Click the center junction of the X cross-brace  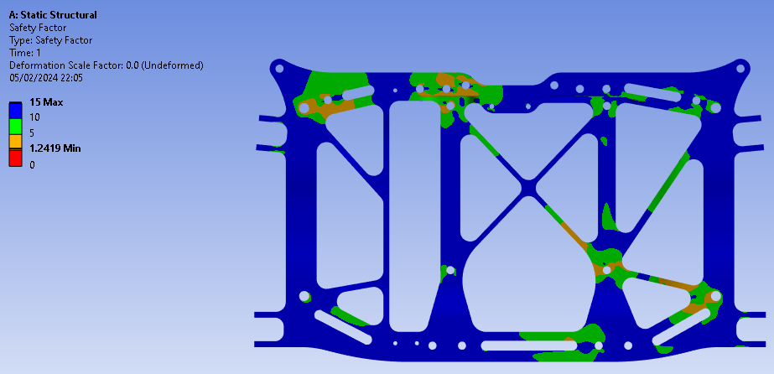(527, 189)
